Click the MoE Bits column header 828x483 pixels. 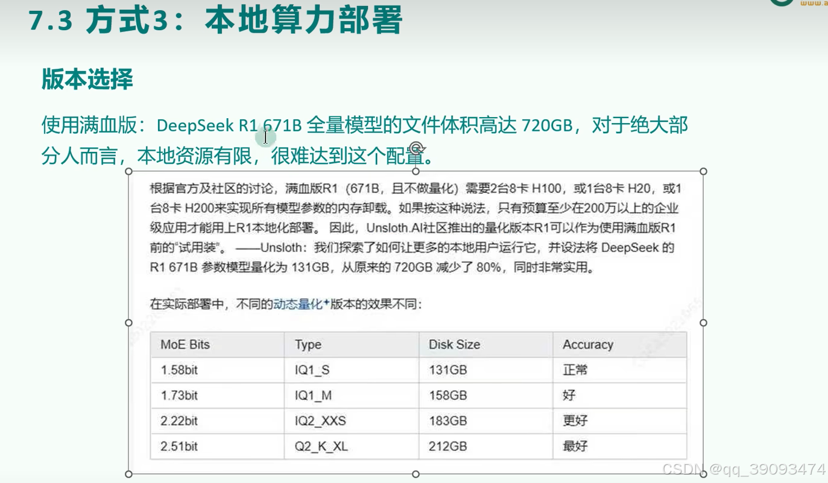pyautogui.click(x=218, y=345)
